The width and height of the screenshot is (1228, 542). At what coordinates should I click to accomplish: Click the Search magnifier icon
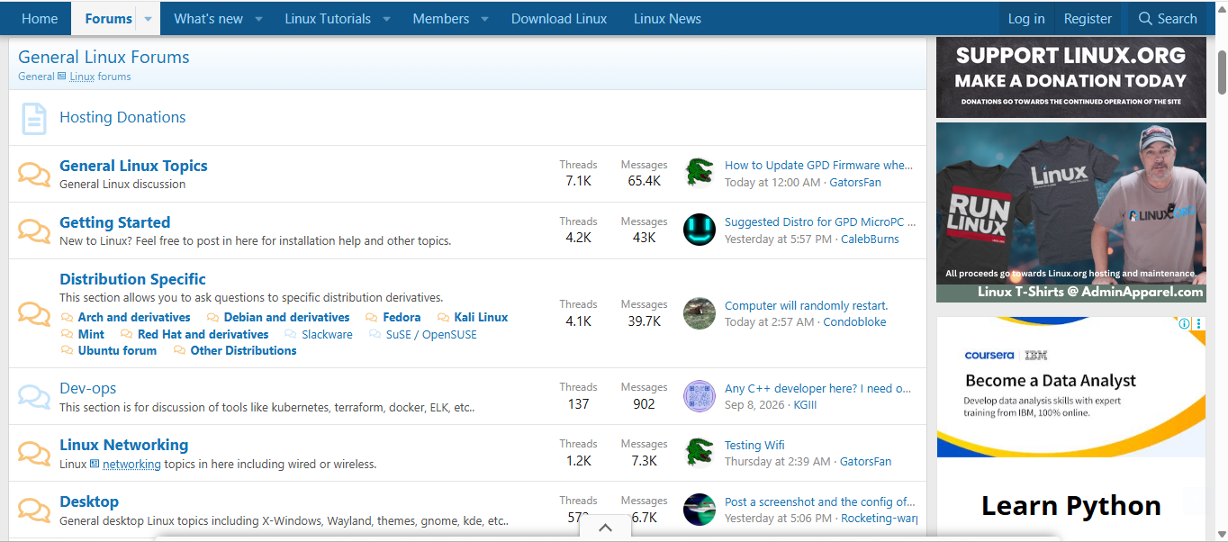pos(1145,19)
